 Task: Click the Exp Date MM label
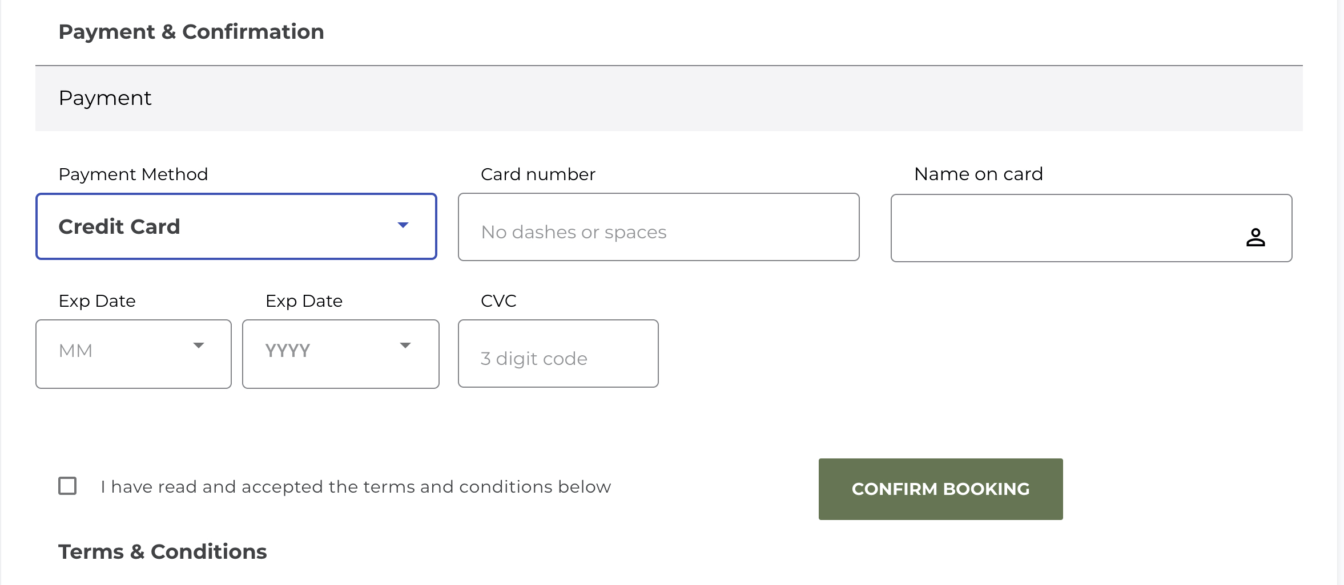click(97, 300)
